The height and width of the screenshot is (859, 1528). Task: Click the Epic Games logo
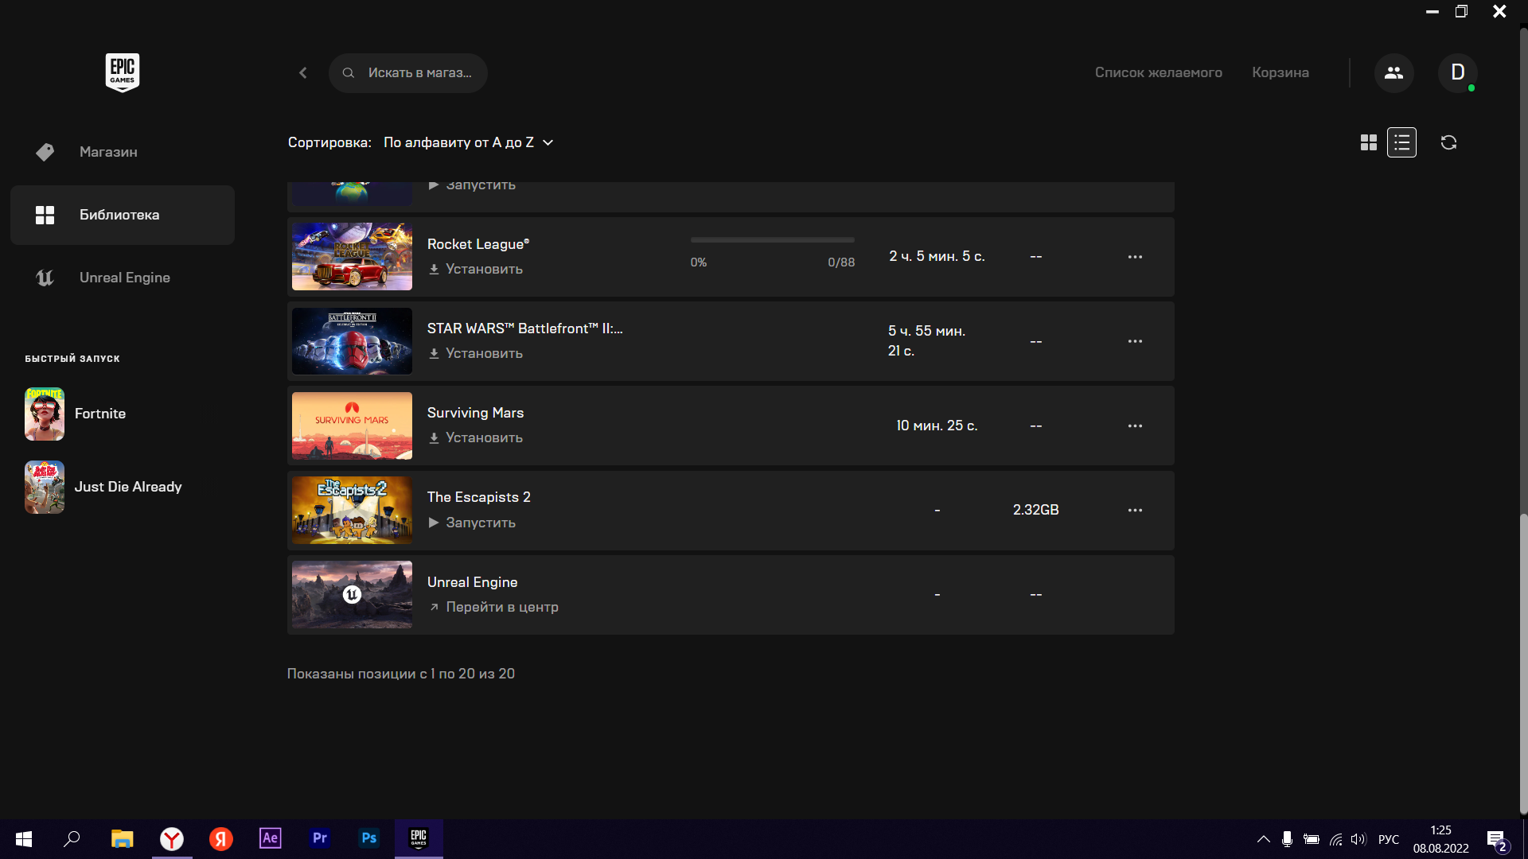pos(123,72)
